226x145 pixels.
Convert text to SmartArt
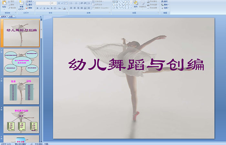point(101,8)
